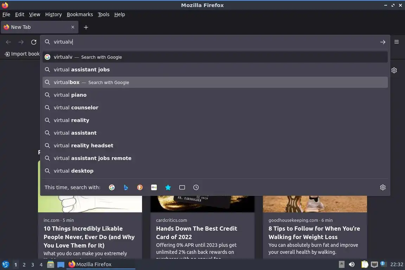405x270 pixels.
Task: Click the goodhousekeeping.com walking shoes thumbnail
Action: (x=315, y=204)
